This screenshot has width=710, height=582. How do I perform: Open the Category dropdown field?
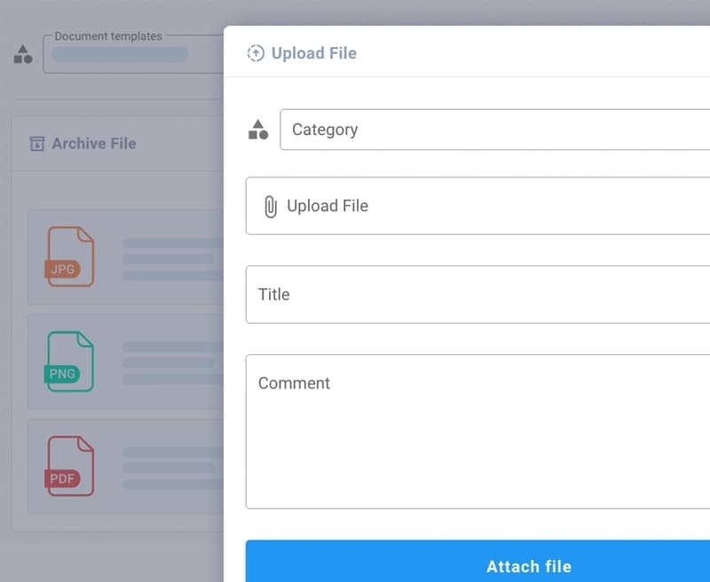(x=494, y=130)
